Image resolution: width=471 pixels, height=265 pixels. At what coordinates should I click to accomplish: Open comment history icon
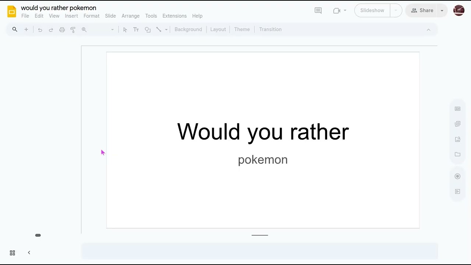coord(318,10)
